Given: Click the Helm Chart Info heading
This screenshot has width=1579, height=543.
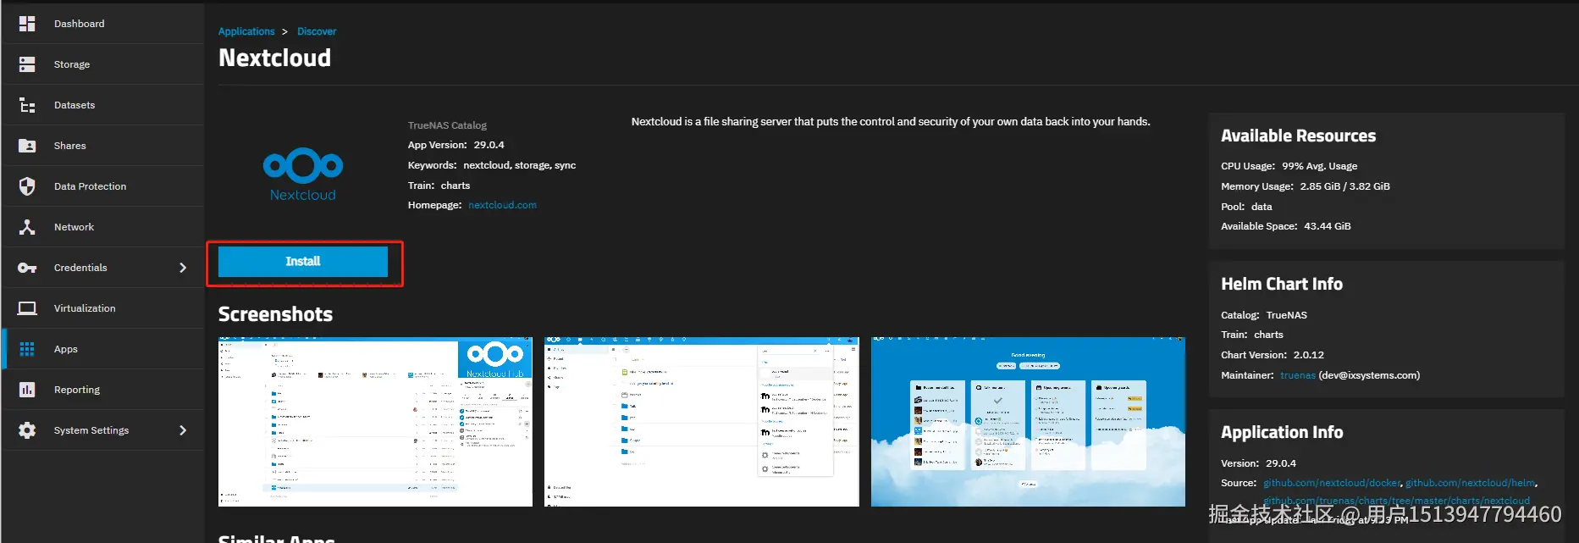Looking at the screenshot, I should pos(1282,284).
